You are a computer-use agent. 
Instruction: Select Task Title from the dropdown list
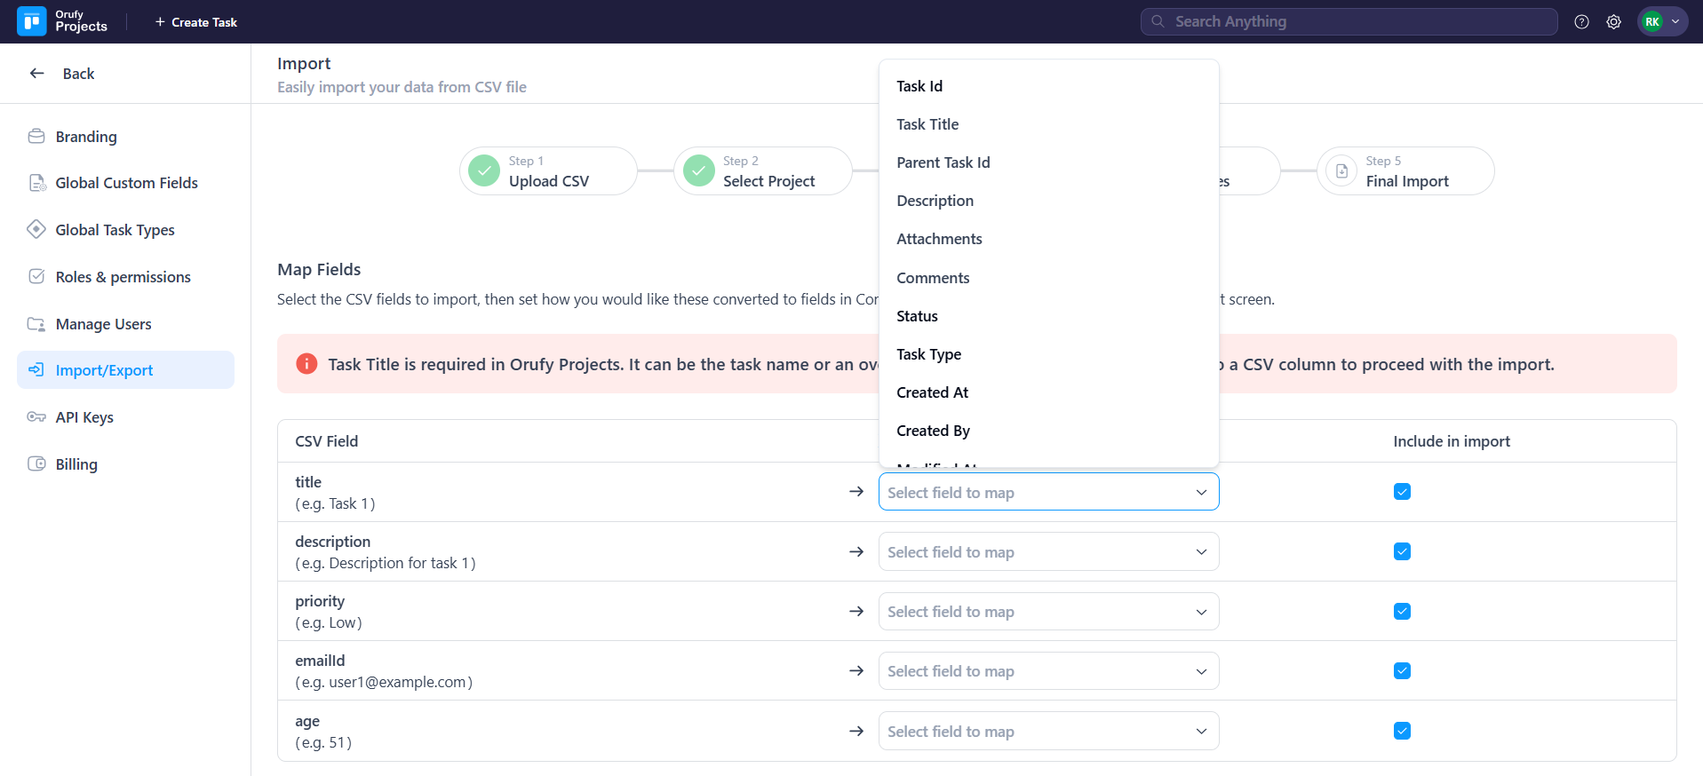pyautogui.click(x=927, y=124)
